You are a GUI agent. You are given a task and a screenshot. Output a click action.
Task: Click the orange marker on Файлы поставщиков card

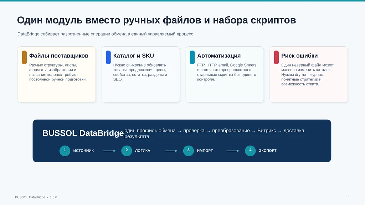point(24,57)
